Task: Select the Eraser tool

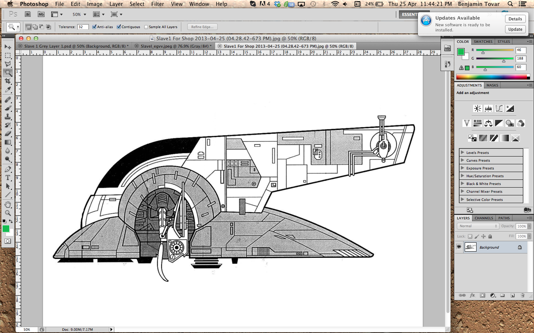Action: point(7,134)
